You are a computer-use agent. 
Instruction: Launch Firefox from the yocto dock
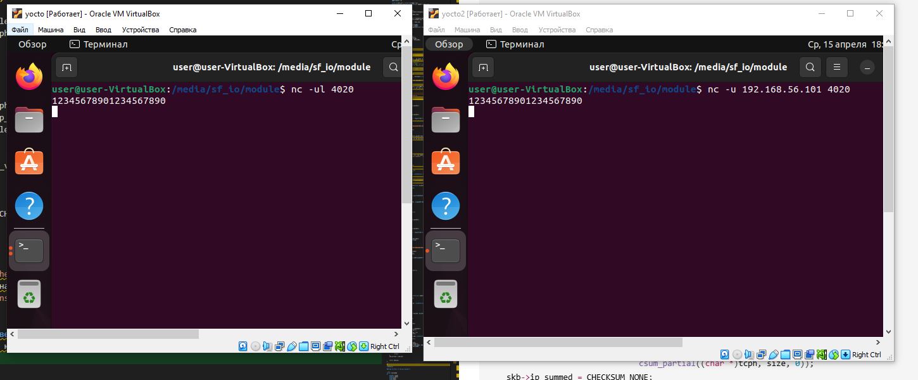[x=29, y=77]
